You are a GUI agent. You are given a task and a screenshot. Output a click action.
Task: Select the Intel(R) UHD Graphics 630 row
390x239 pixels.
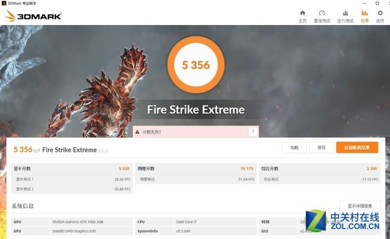(72, 231)
